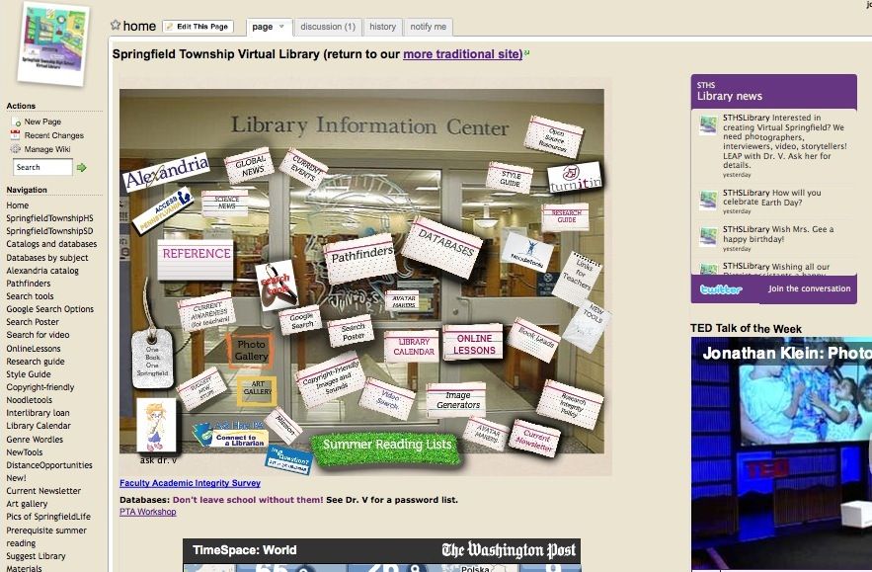
Task: Switch to the discussion (1) tab
Action: click(329, 27)
